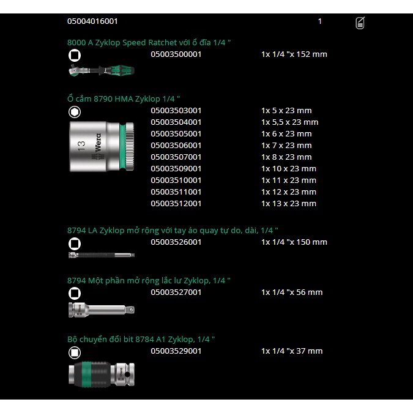Click the Zyklop ratchet product image
Image resolution: width=413 pixels, height=413 pixels.
[x=101, y=70]
